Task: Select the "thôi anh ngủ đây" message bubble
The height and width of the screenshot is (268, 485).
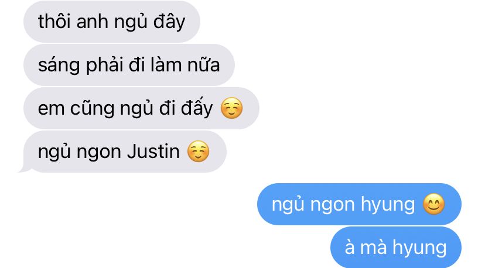Action: [x=112, y=22]
